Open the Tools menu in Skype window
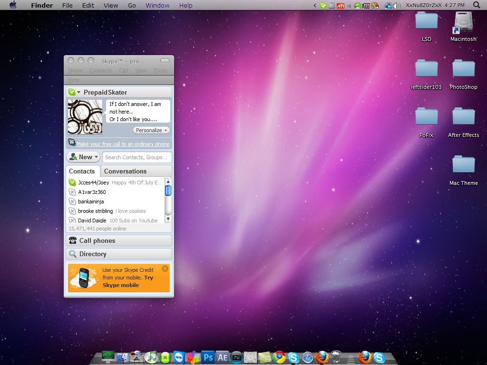This screenshot has height=365, width=487. (x=160, y=70)
